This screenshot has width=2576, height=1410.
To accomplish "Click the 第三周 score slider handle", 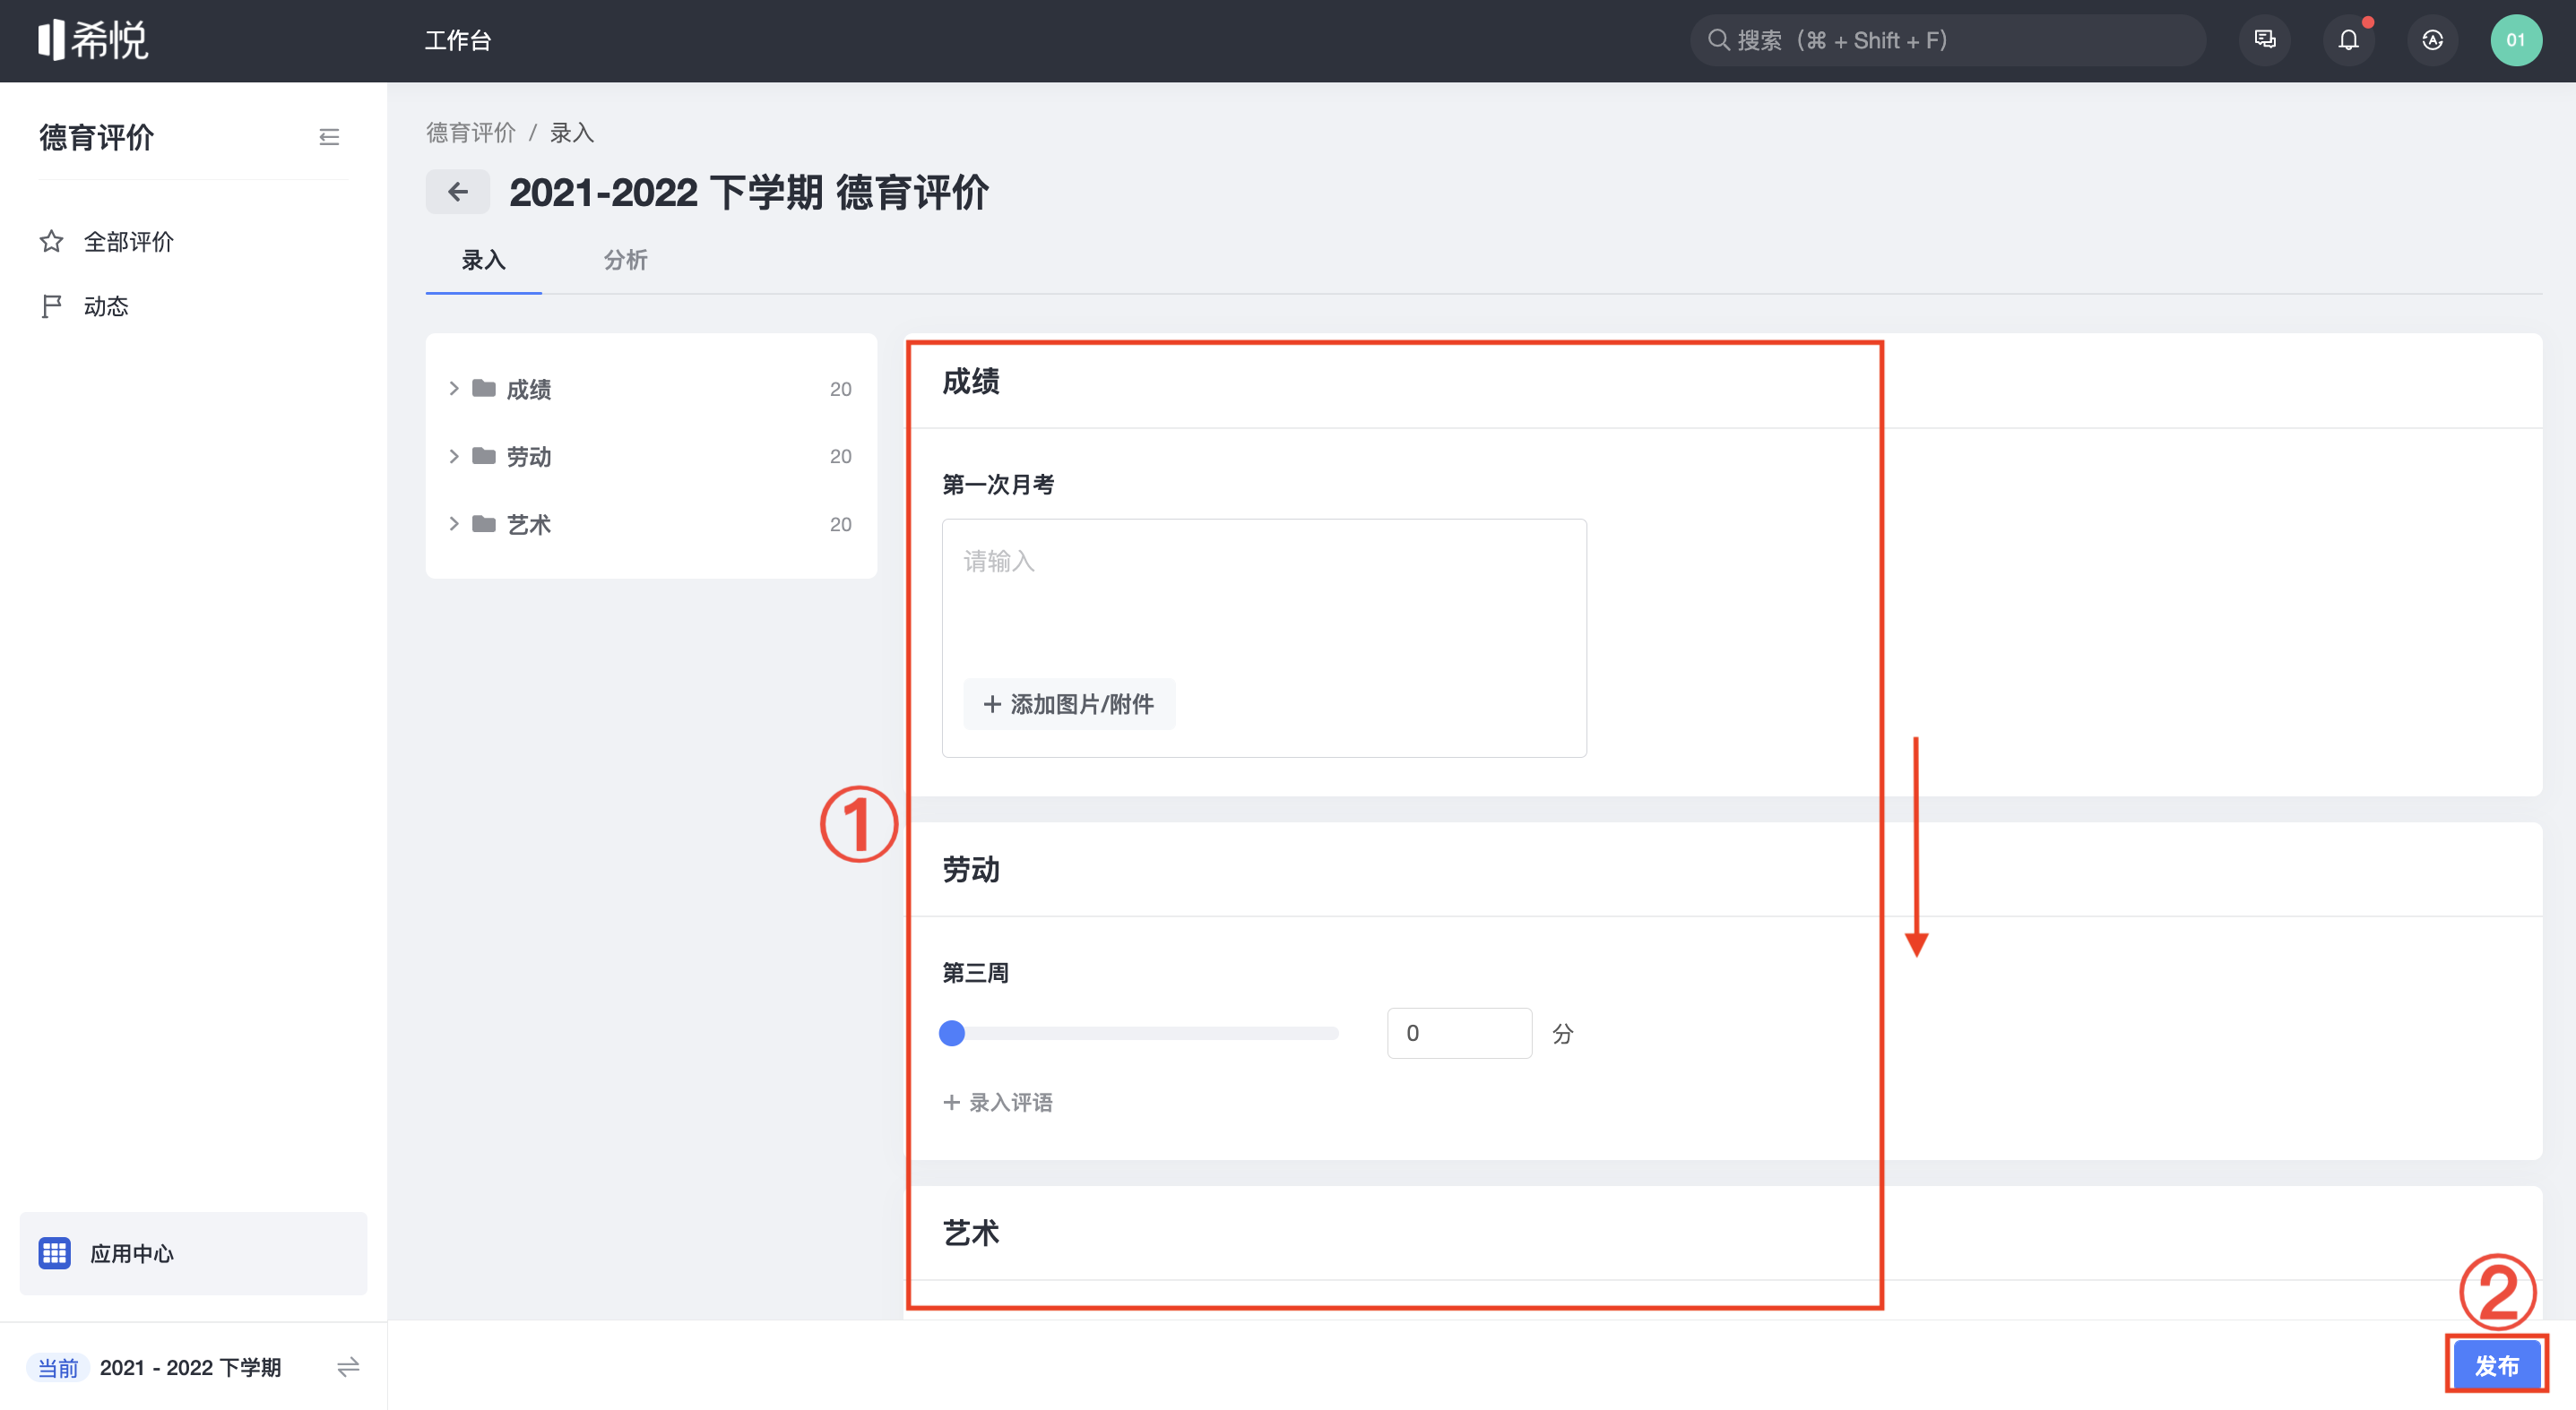I will click(952, 1032).
